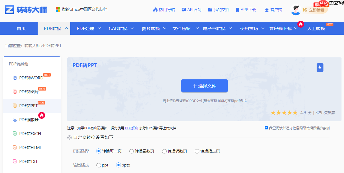Click the 使用技巧 nav item

click(x=249, y=29)
